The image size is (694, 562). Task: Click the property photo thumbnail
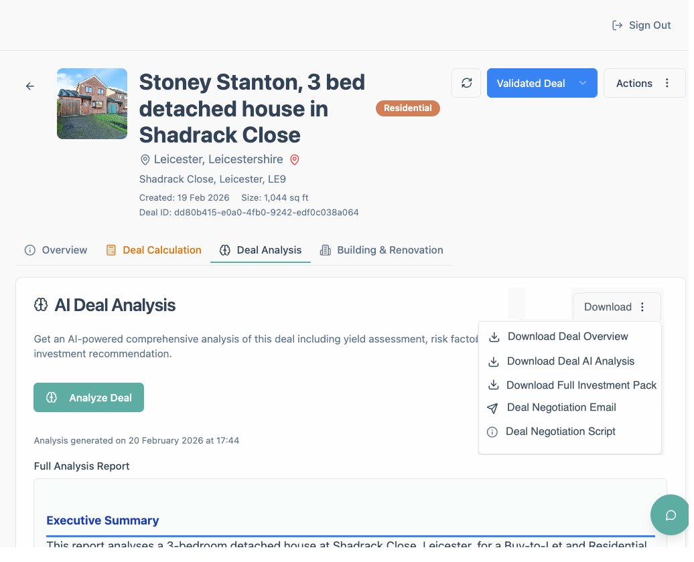coord(92,104)
